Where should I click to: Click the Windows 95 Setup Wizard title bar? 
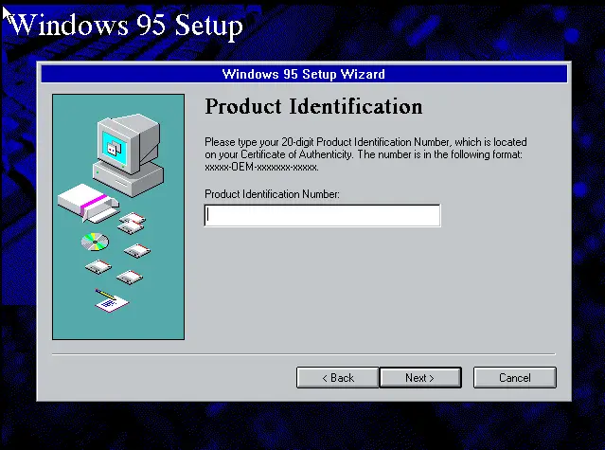tap(303, 74)
